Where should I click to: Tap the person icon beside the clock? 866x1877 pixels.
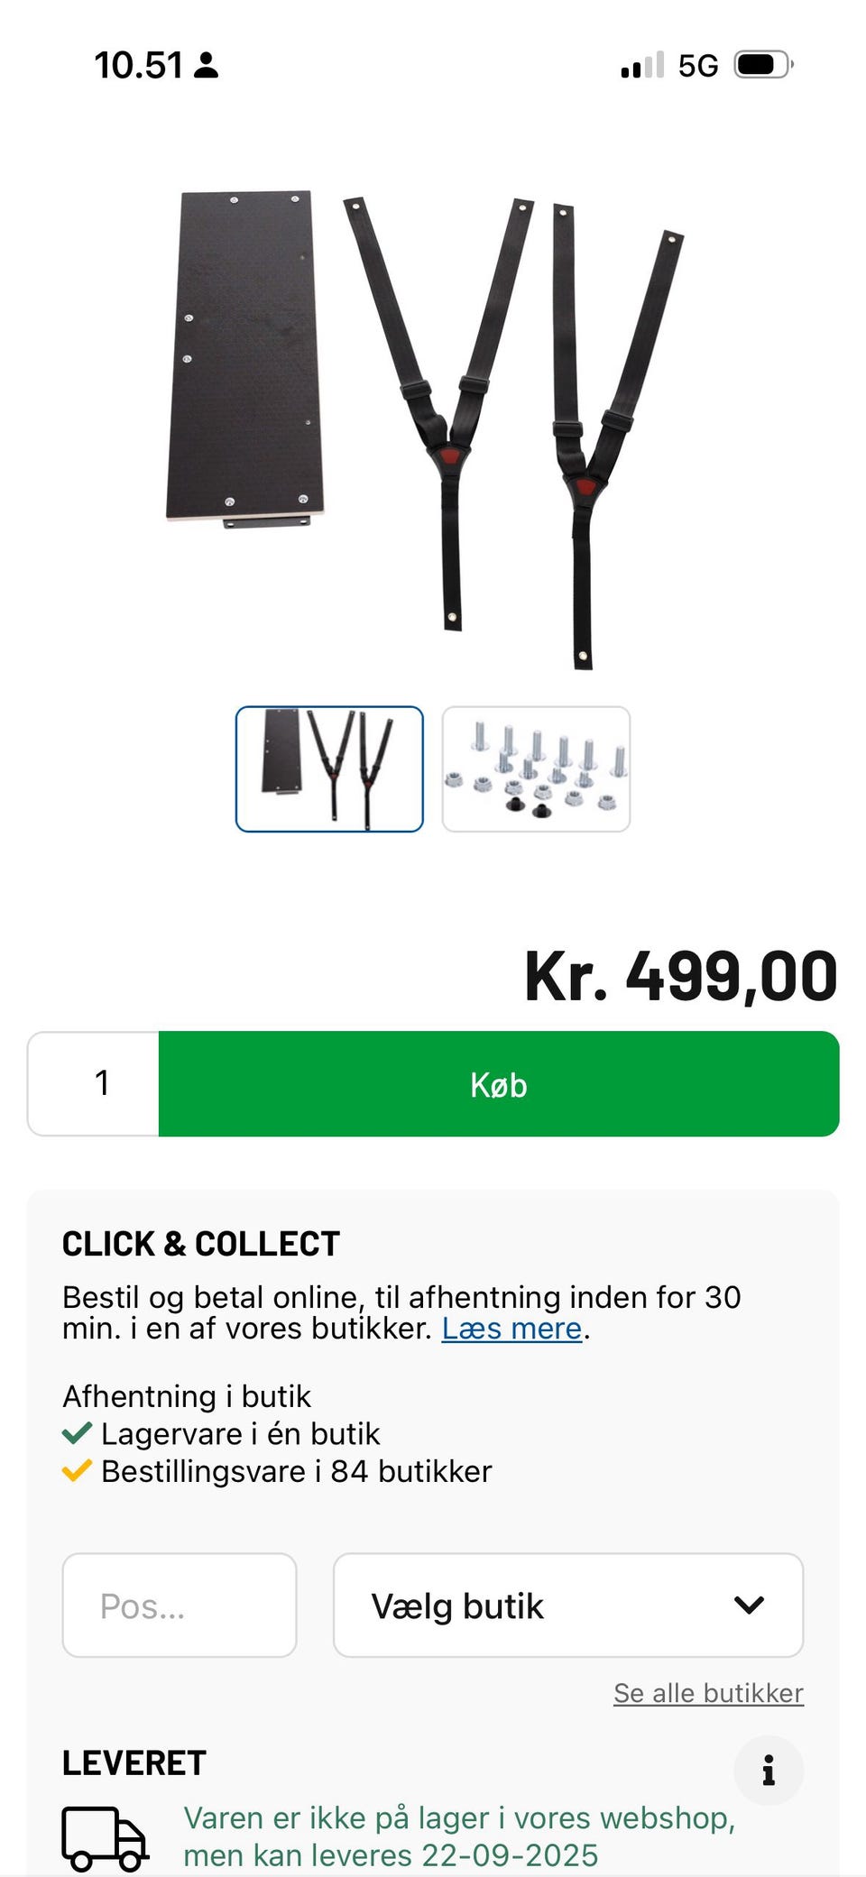click(x=207, y=65)
